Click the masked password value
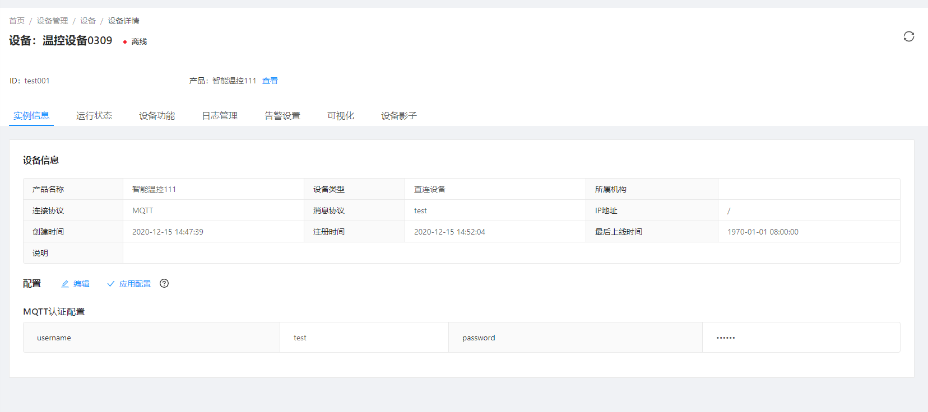Viewport: 928px width, 412px height. point(726,338)
